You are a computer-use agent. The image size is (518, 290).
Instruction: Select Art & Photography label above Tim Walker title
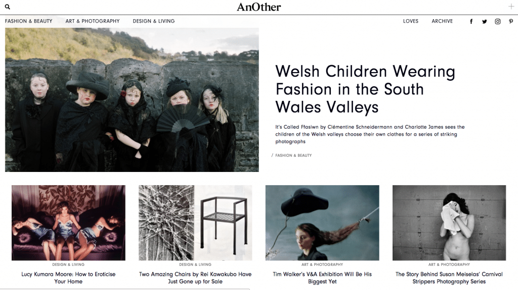[x=322, y=265]
